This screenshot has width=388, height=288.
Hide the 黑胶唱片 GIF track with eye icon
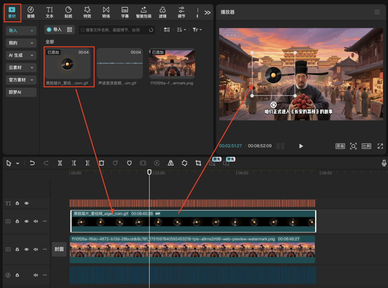27,221
